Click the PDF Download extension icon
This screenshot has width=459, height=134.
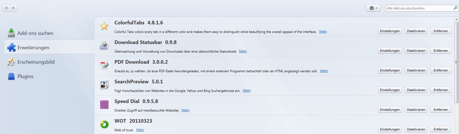[104, 66]
